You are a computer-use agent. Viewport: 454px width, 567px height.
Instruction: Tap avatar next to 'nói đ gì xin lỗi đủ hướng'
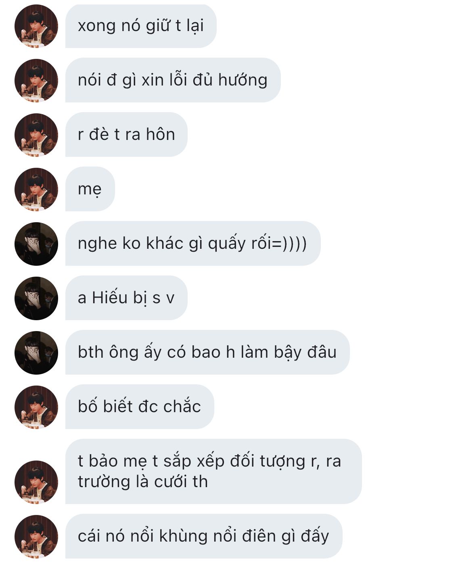click(x=36, y=81)
